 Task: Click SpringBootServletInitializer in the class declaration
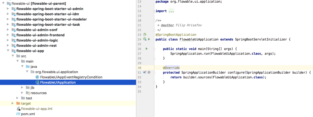point(261,39)
